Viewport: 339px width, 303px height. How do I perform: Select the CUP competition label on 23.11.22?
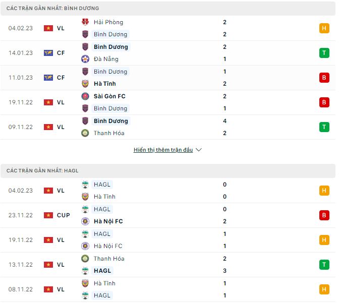pyautogui.click(x=64, y=215)
